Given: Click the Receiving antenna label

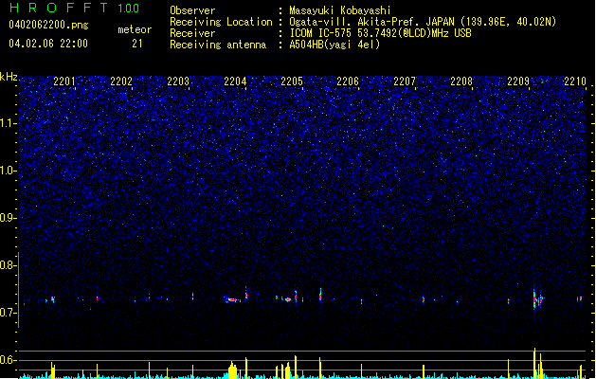Looking at the screenshot, I should coord(218,45).
